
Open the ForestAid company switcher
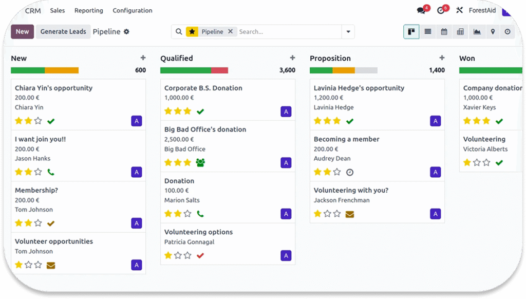pyautogui.click(x=482, y=10)
